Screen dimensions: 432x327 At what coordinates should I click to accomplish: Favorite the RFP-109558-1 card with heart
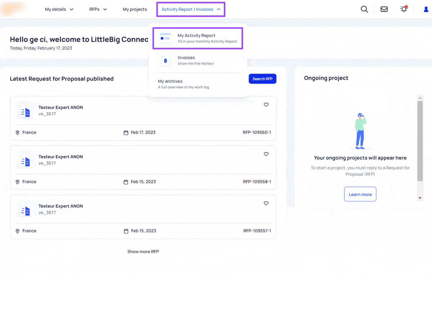click(x=266, y=154)
